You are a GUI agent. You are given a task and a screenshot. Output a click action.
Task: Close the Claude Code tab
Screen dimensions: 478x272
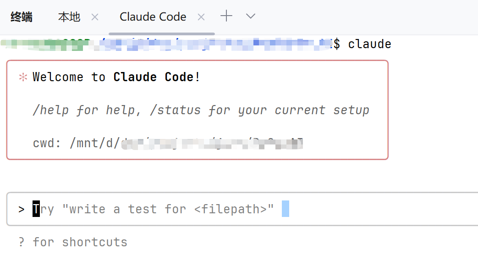(x=201, y=17)
